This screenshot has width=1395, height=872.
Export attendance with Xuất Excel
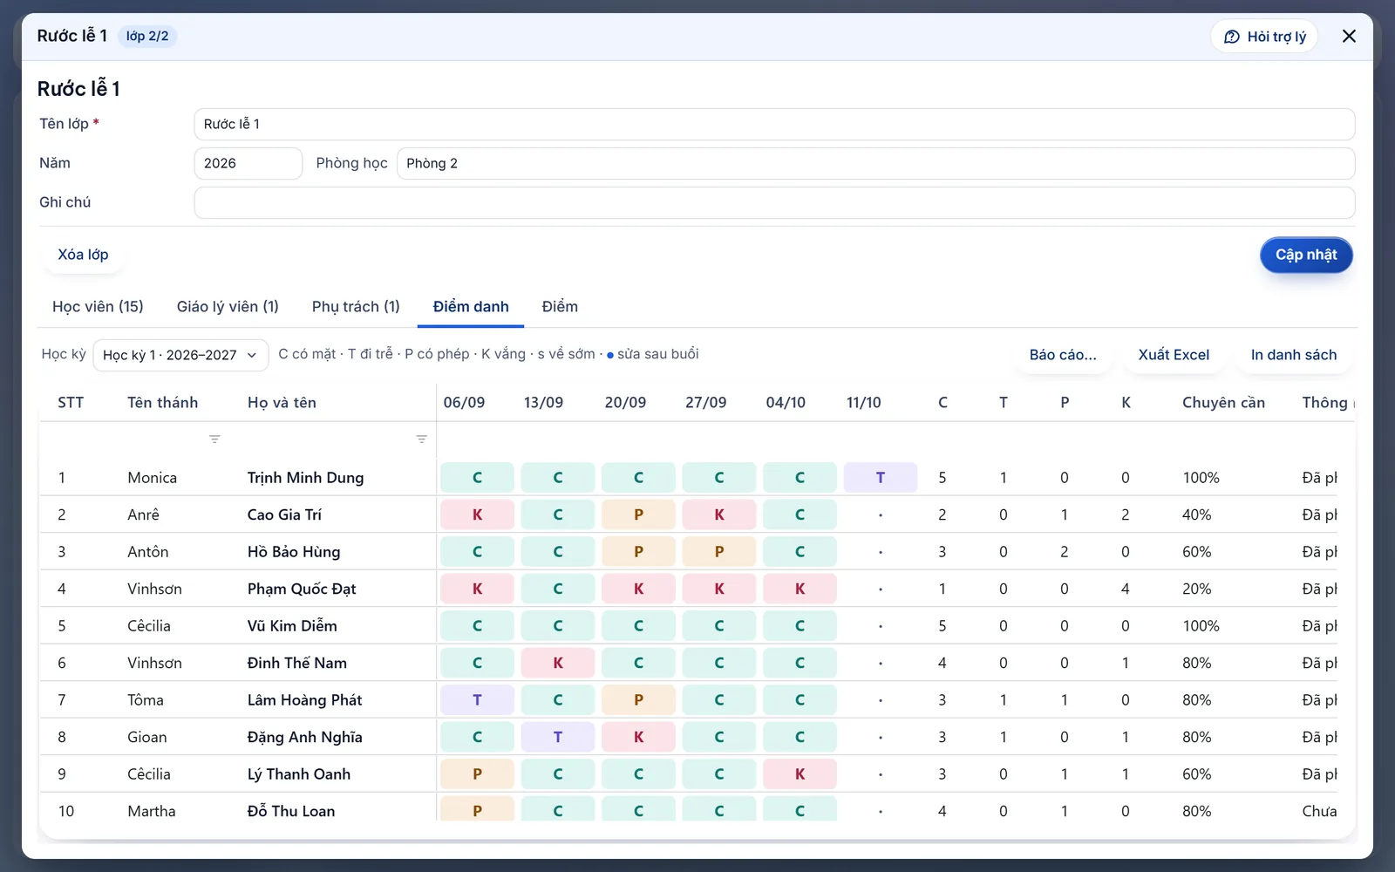(x=1174, y=355)
